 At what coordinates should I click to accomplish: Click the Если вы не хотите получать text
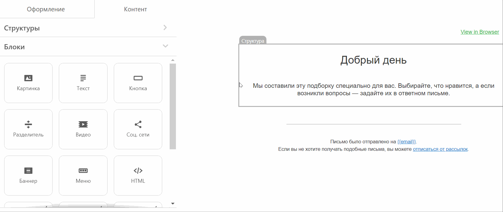pyautogui.click(x=345, y=149)
